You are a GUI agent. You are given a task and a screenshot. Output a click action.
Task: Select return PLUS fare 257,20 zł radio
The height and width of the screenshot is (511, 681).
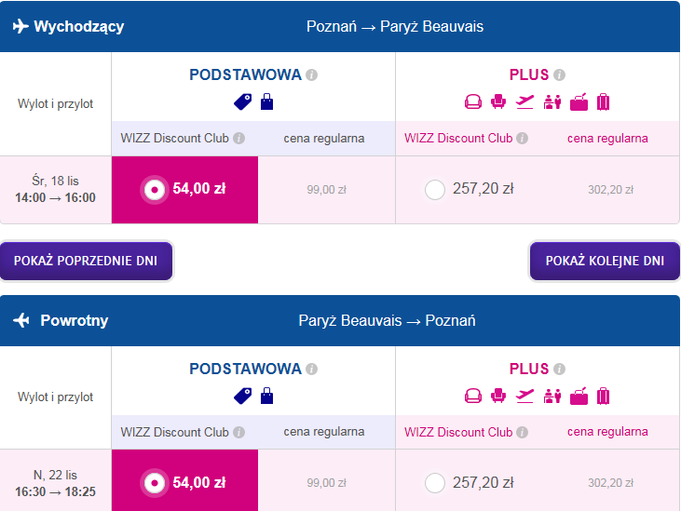[435, 483]
